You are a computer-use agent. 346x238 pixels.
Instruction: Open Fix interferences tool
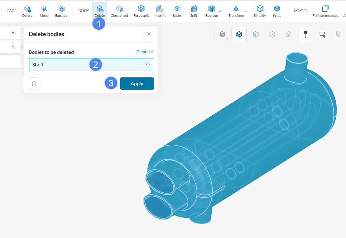click(x=325, y=11)
